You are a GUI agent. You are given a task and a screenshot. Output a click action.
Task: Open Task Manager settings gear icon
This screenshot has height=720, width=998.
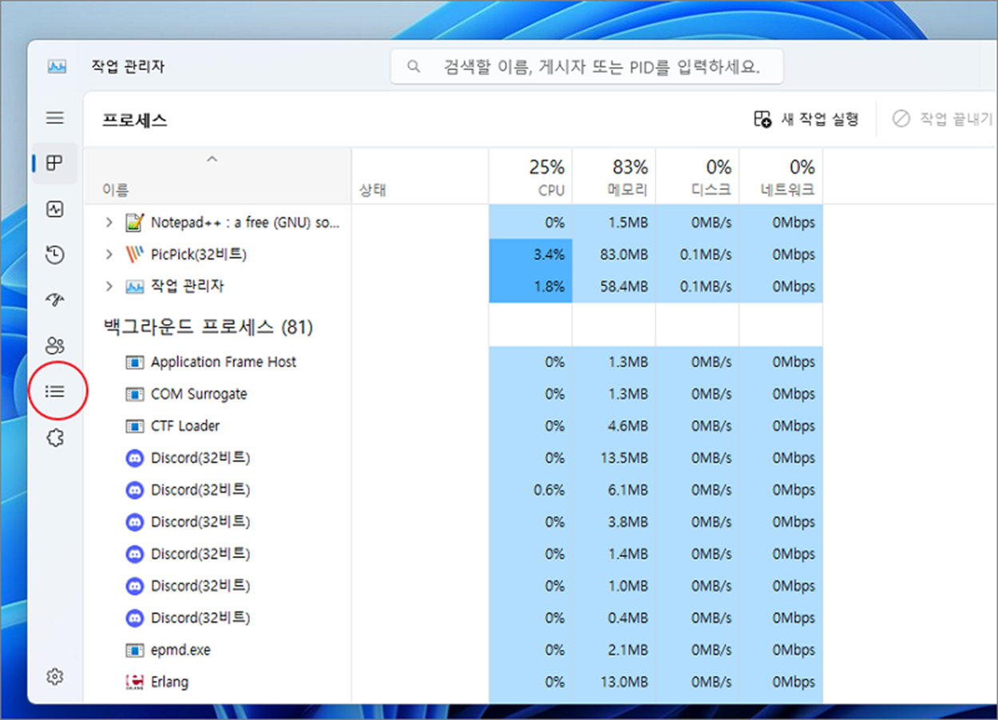(x=54, y=677)
